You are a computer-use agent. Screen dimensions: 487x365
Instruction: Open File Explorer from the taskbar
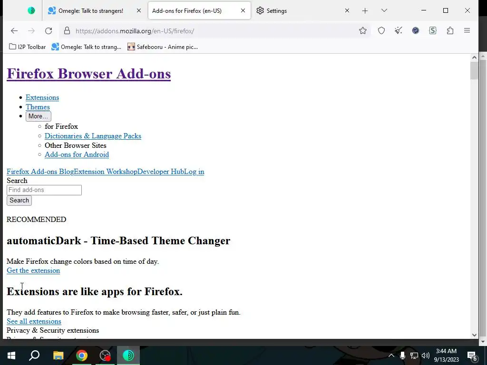(58, 355)
